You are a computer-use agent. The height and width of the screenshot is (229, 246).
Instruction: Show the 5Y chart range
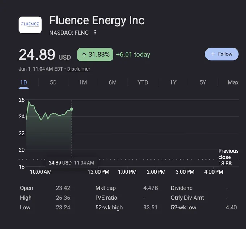tap(203, 82)
